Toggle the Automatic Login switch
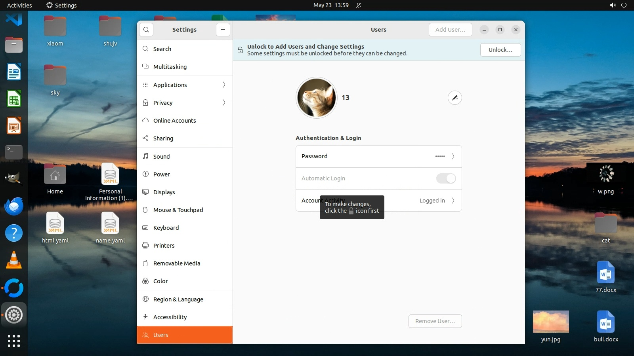 [x=446, y=178]
